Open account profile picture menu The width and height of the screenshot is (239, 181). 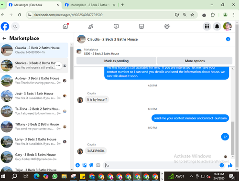[228, 26]
